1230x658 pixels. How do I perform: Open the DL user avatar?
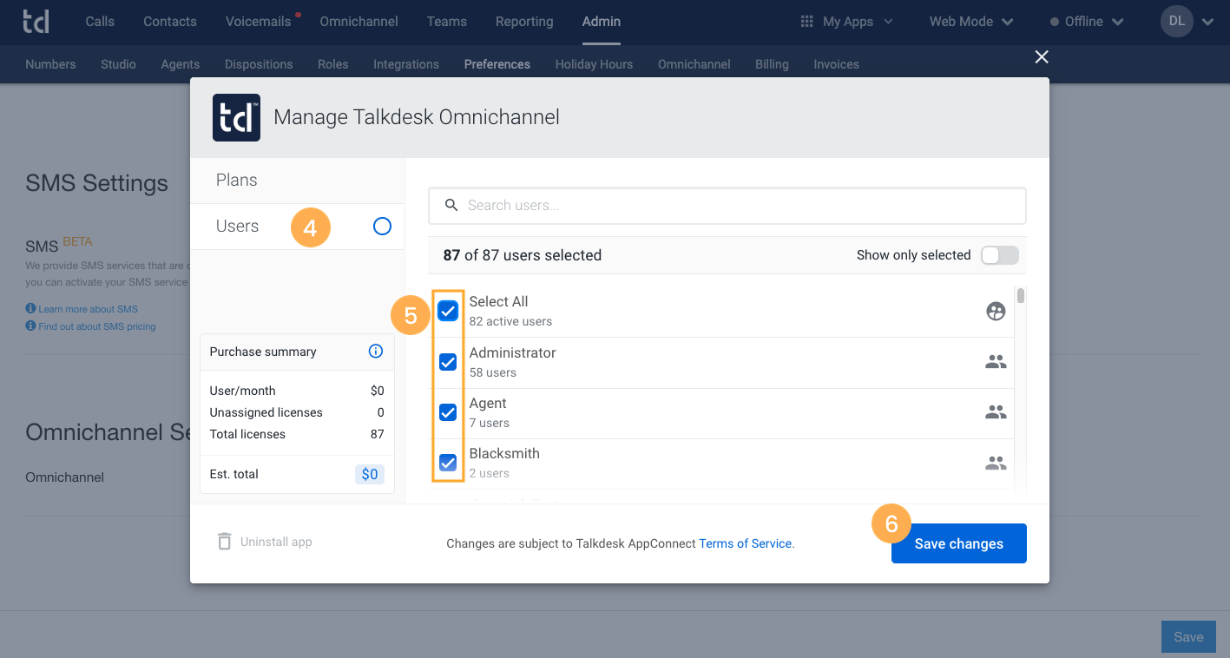coord(1177,22)
